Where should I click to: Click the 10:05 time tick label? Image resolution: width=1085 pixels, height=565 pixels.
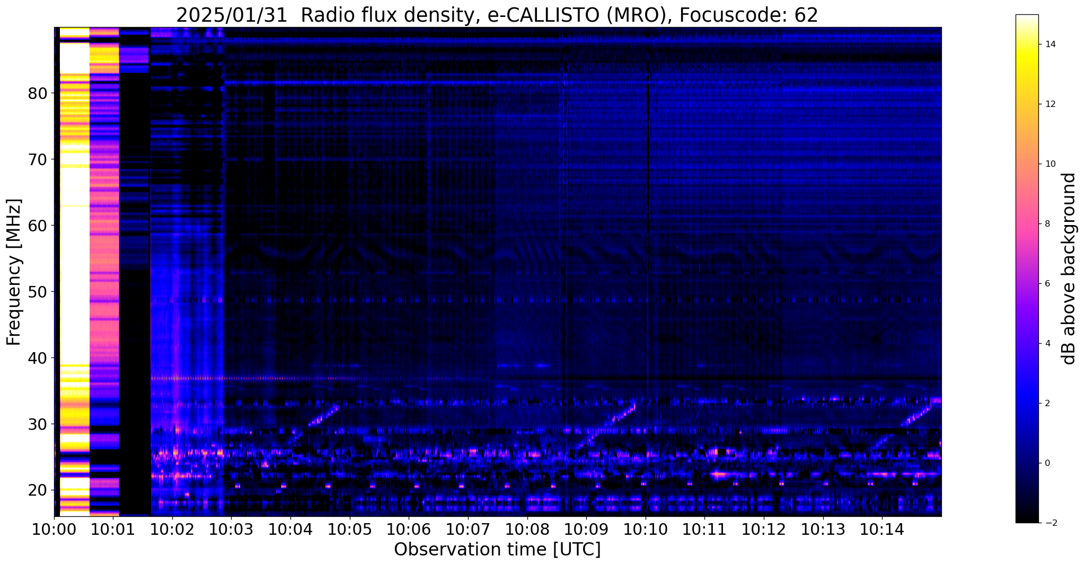[x=350, y=530]
